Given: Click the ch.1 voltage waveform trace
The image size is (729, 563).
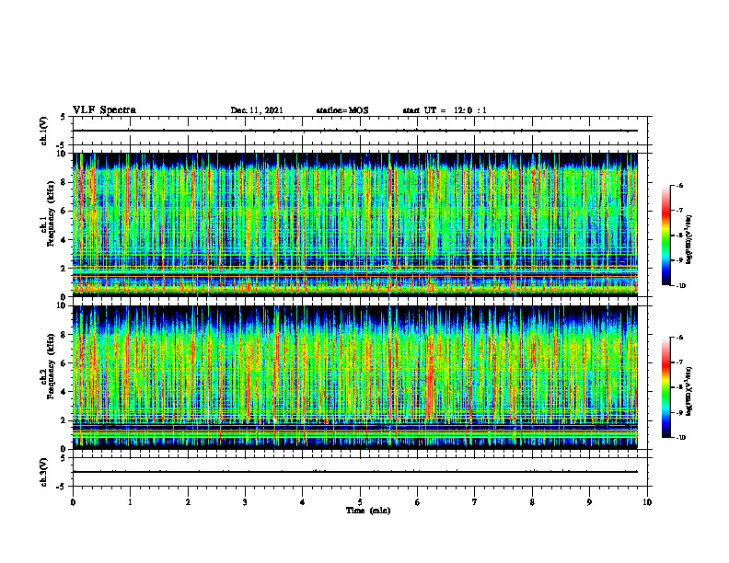Looking at the screenshot, I should (355, 131).
